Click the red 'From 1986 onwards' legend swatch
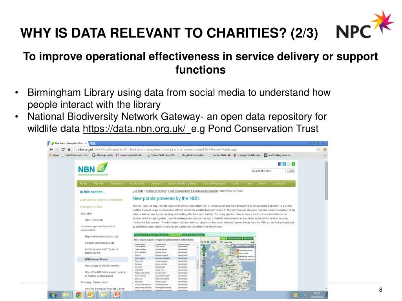Screen dimensions: 402x301 click(x=238, y=250)
